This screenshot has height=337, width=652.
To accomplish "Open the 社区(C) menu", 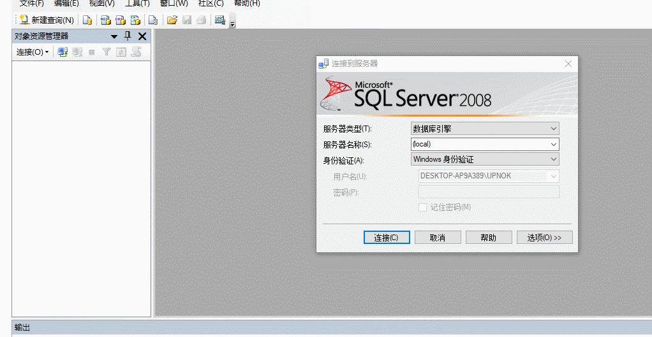I will 211,3.
